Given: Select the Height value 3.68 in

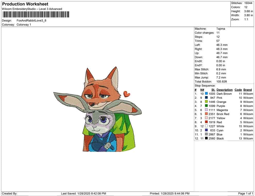Looking at the screenshot, I should 248,11.
